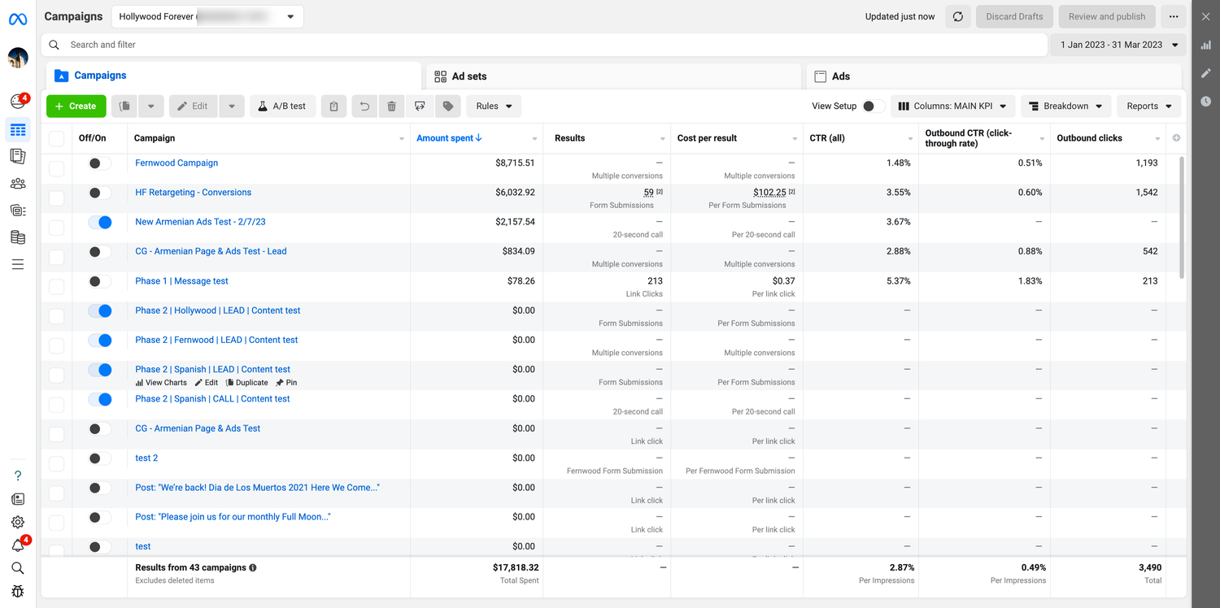
Task: Switch to the Ads tab
Action: (994, 76)
